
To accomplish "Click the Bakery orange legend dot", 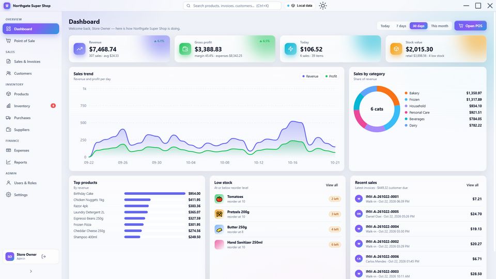I will [x=406, y=93].
